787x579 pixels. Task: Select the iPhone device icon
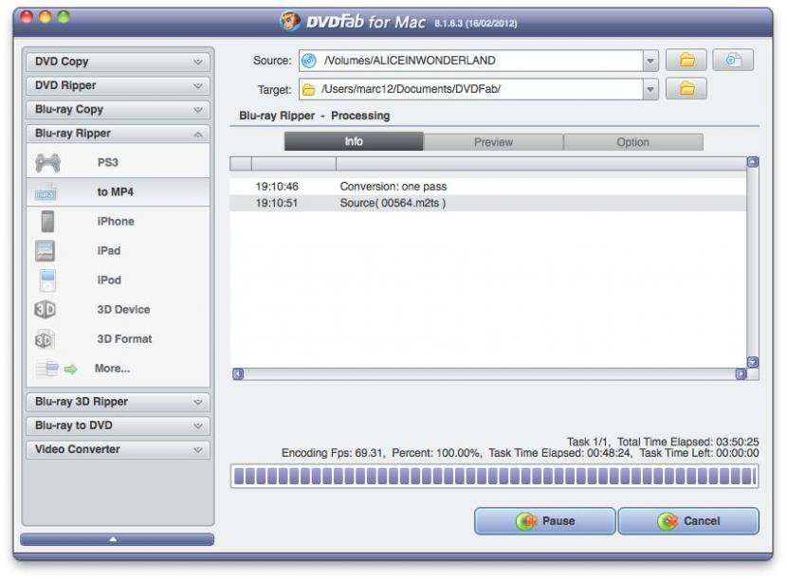47,222
